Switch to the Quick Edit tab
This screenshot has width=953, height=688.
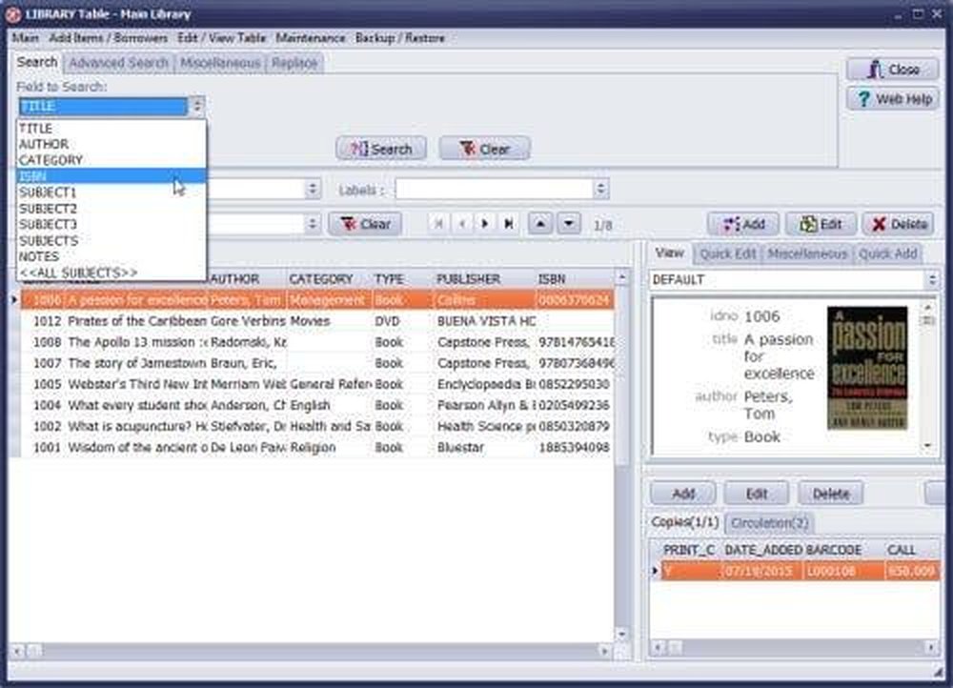tap(727, 254)
